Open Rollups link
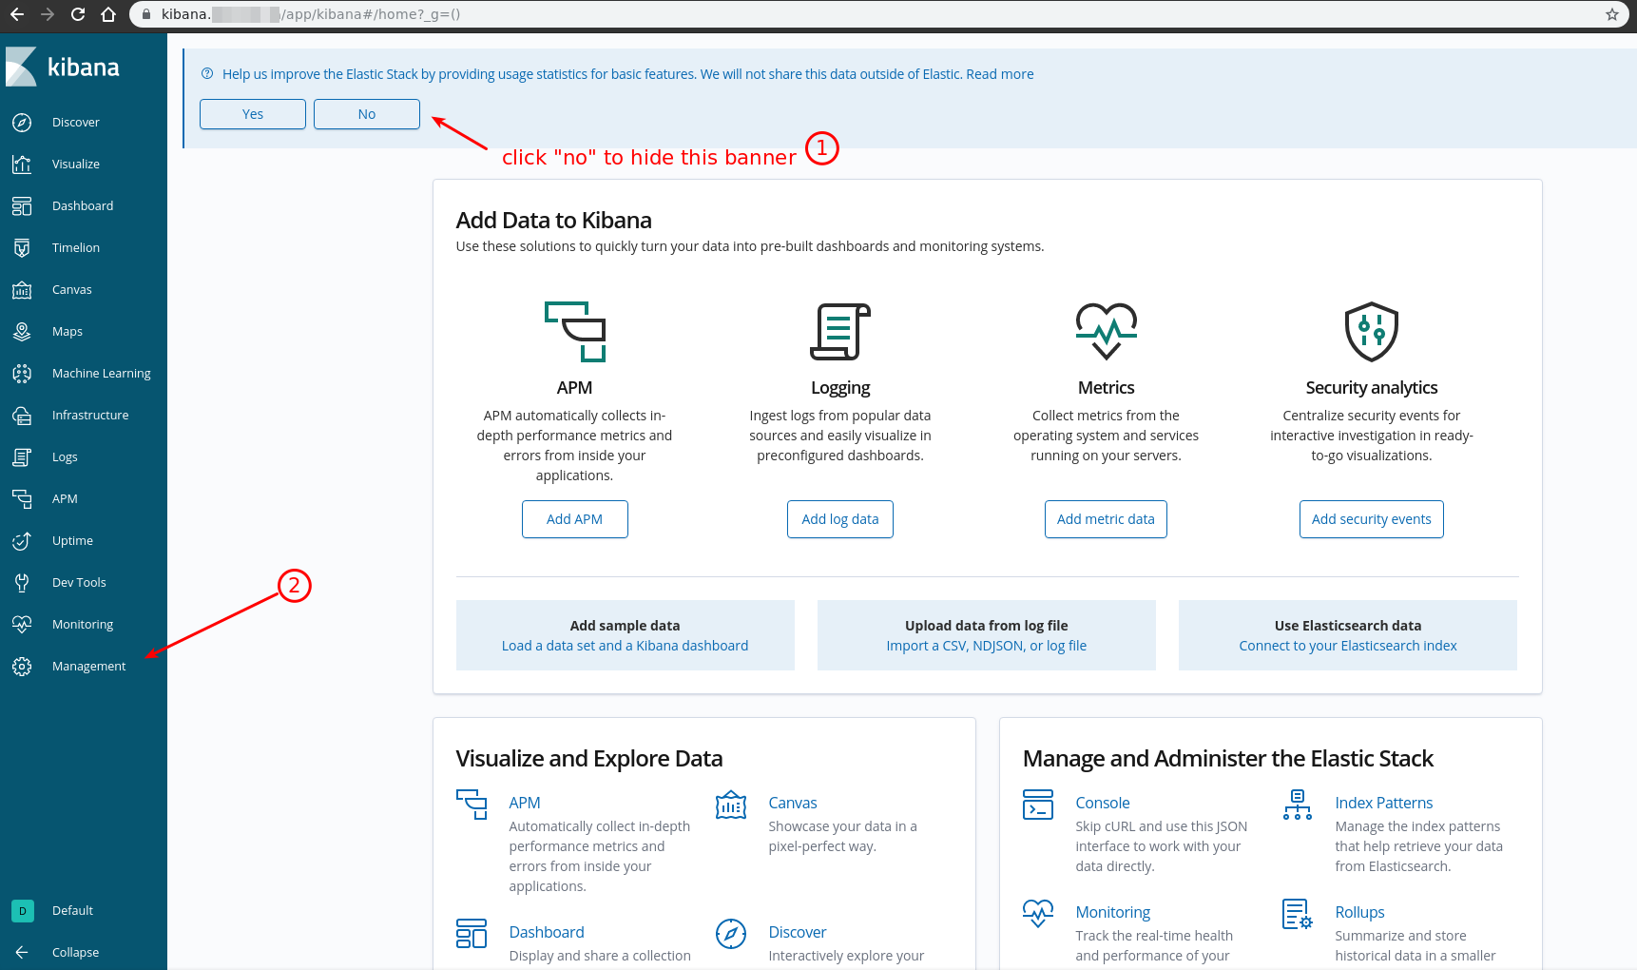This screenshot has width=1637, height=970. click(x=1360, y=913)
